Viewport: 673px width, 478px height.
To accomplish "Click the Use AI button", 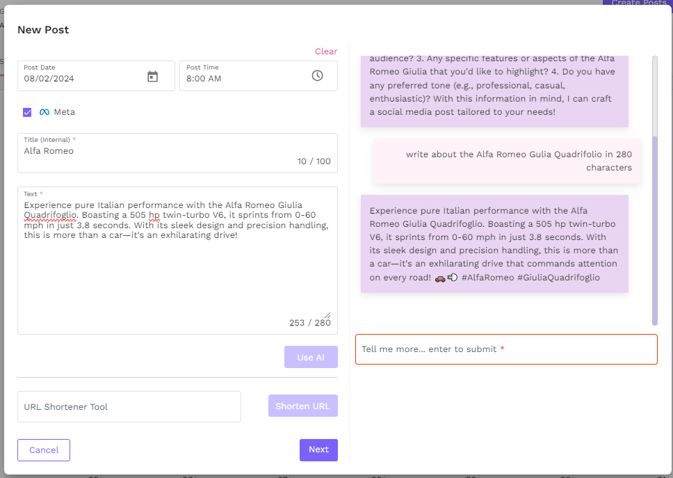I will (311, 357).
